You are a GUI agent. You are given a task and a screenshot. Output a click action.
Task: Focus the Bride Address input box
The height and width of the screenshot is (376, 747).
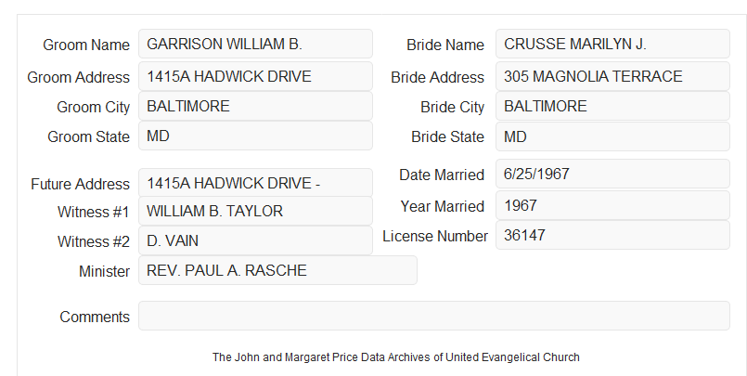612,76
